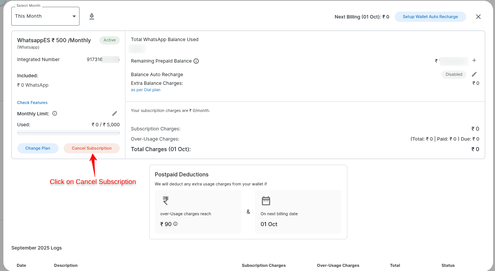Click the Active status badge

click(110, 40)
